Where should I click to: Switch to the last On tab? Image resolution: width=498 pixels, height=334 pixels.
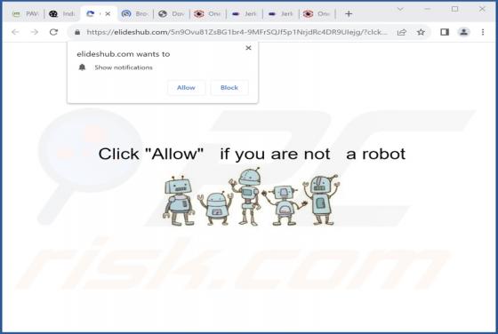point(317,14)
